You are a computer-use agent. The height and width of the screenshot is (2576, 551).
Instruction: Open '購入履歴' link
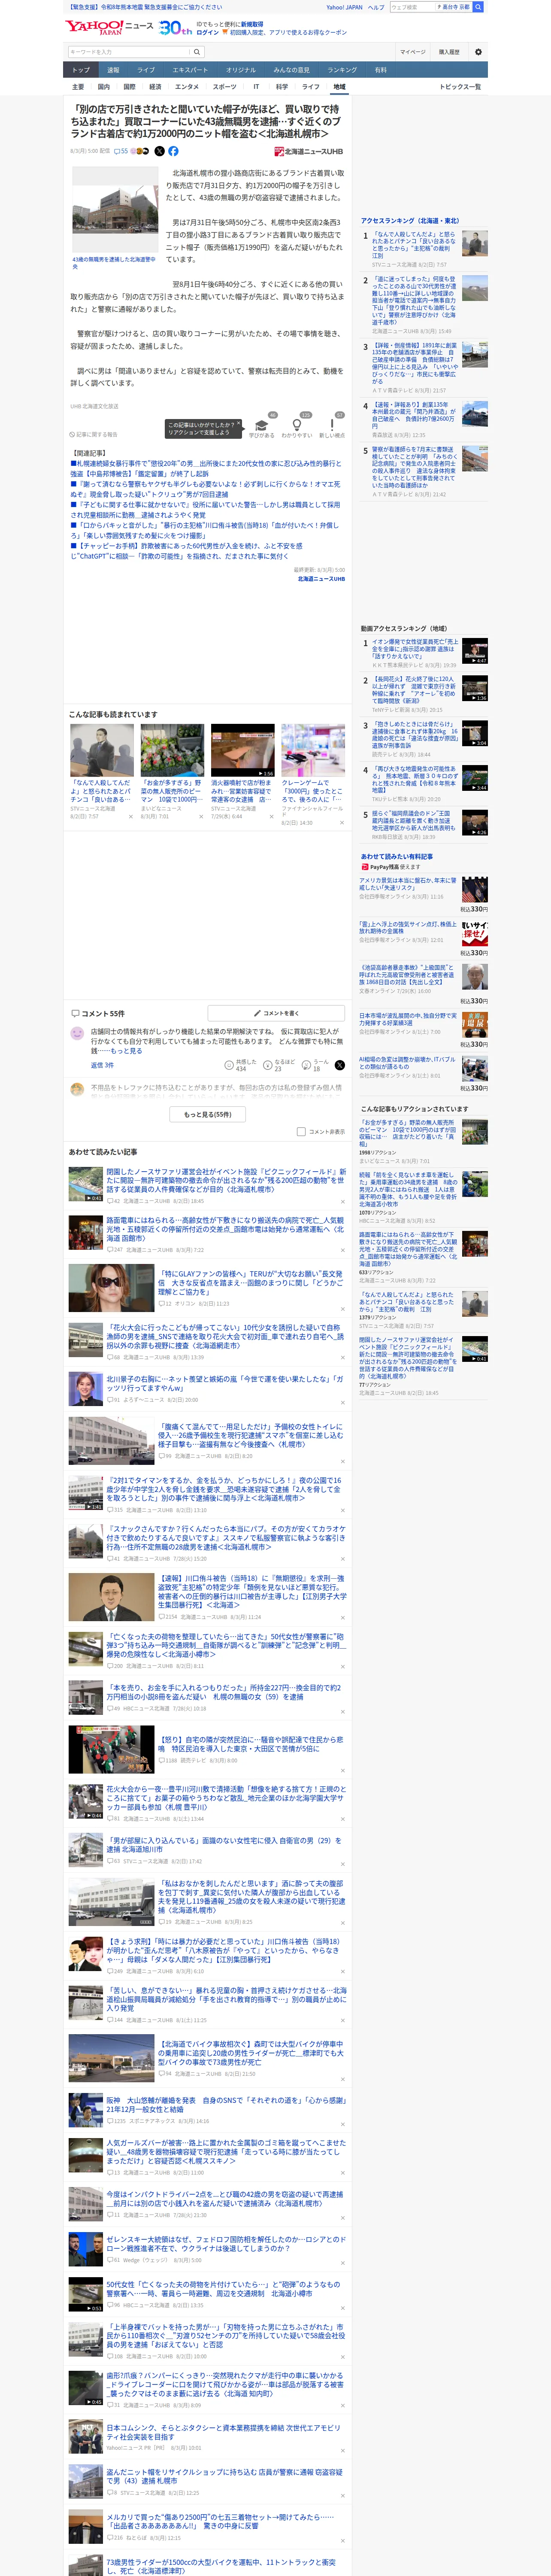(449, 52)
